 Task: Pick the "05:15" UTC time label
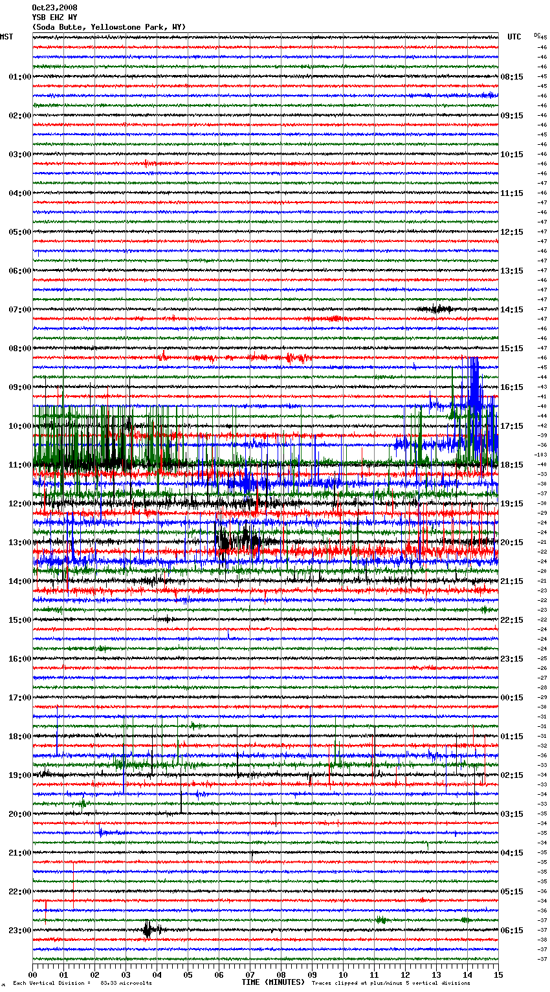(x=512, y=892)
